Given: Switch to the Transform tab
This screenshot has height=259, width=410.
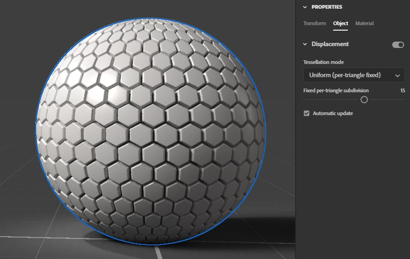Looking at the screenshot, I should [314, 23].
